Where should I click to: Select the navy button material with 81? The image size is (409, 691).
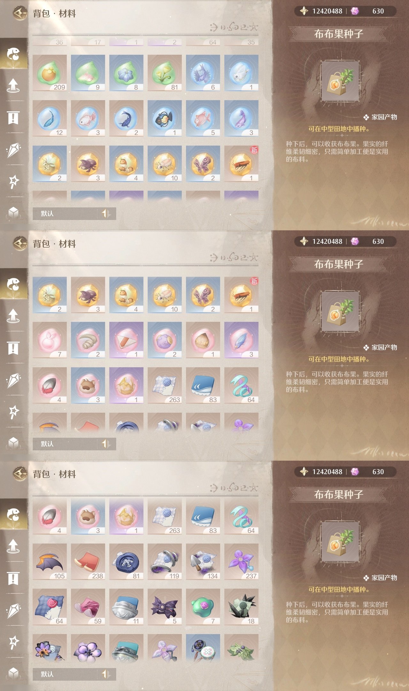(126, 562)
